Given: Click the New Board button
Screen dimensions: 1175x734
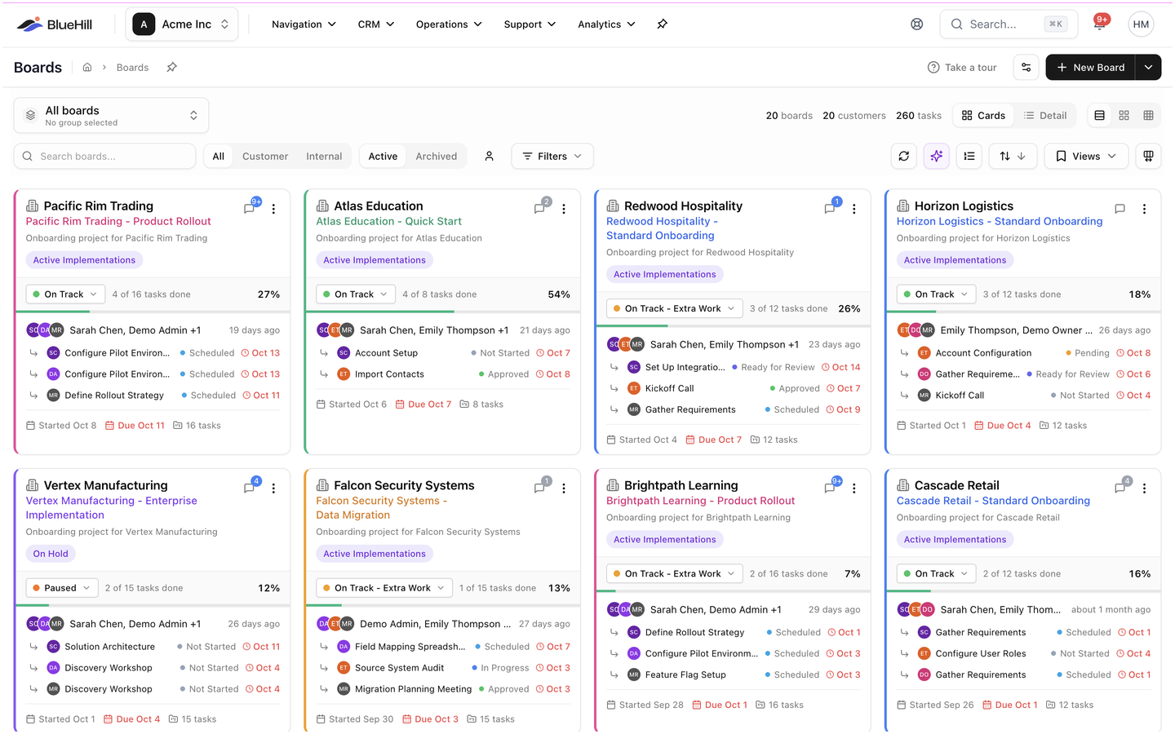Looking at the screenshot, I should tap(1091, 68).
